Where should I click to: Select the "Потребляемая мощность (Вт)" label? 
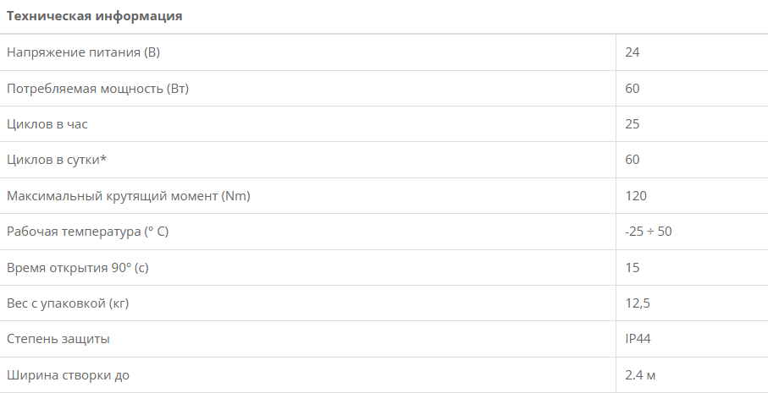97,89
